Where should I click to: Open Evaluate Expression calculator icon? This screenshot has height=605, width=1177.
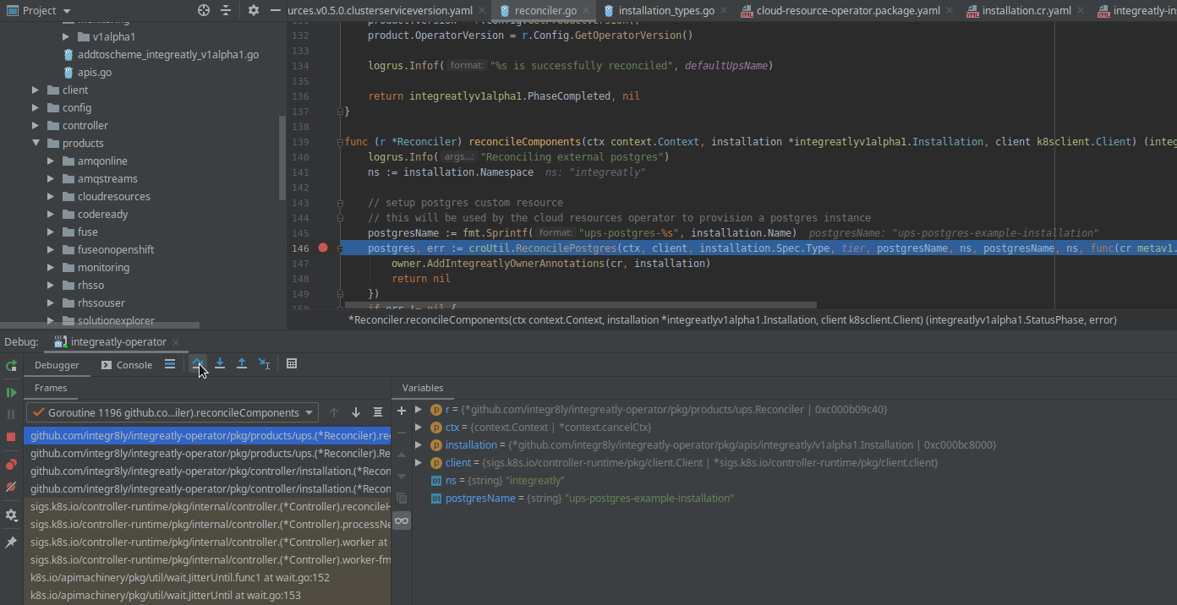[x=292, y=364]
